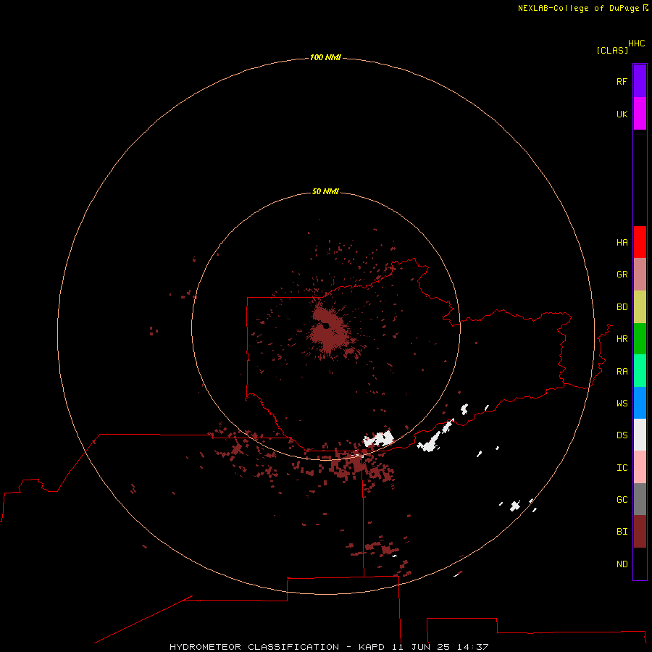Click the Hydrometeor Classification KAPD title
652x652 pixels.
[x=329, y=647]
